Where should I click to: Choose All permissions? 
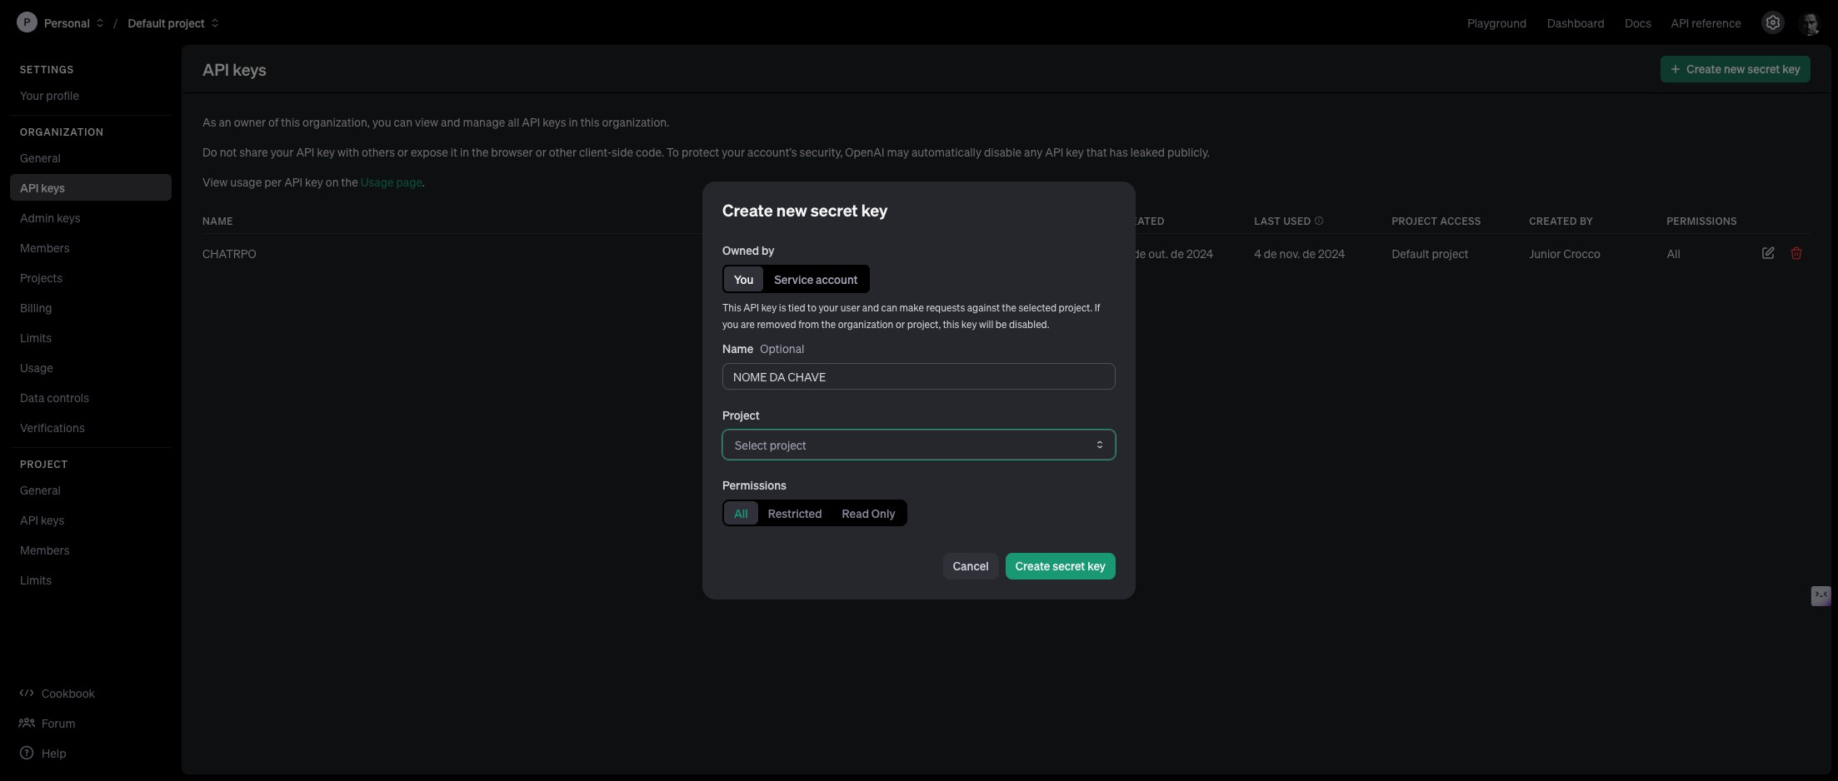(x=741, y=514)
